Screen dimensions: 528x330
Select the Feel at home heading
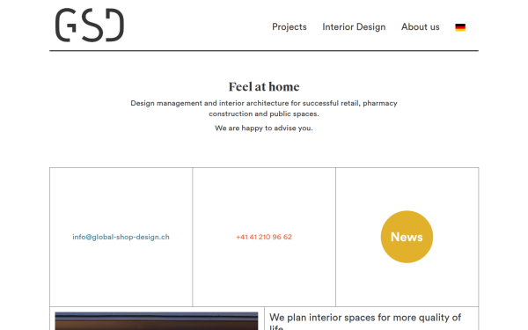tap(264, 87)
